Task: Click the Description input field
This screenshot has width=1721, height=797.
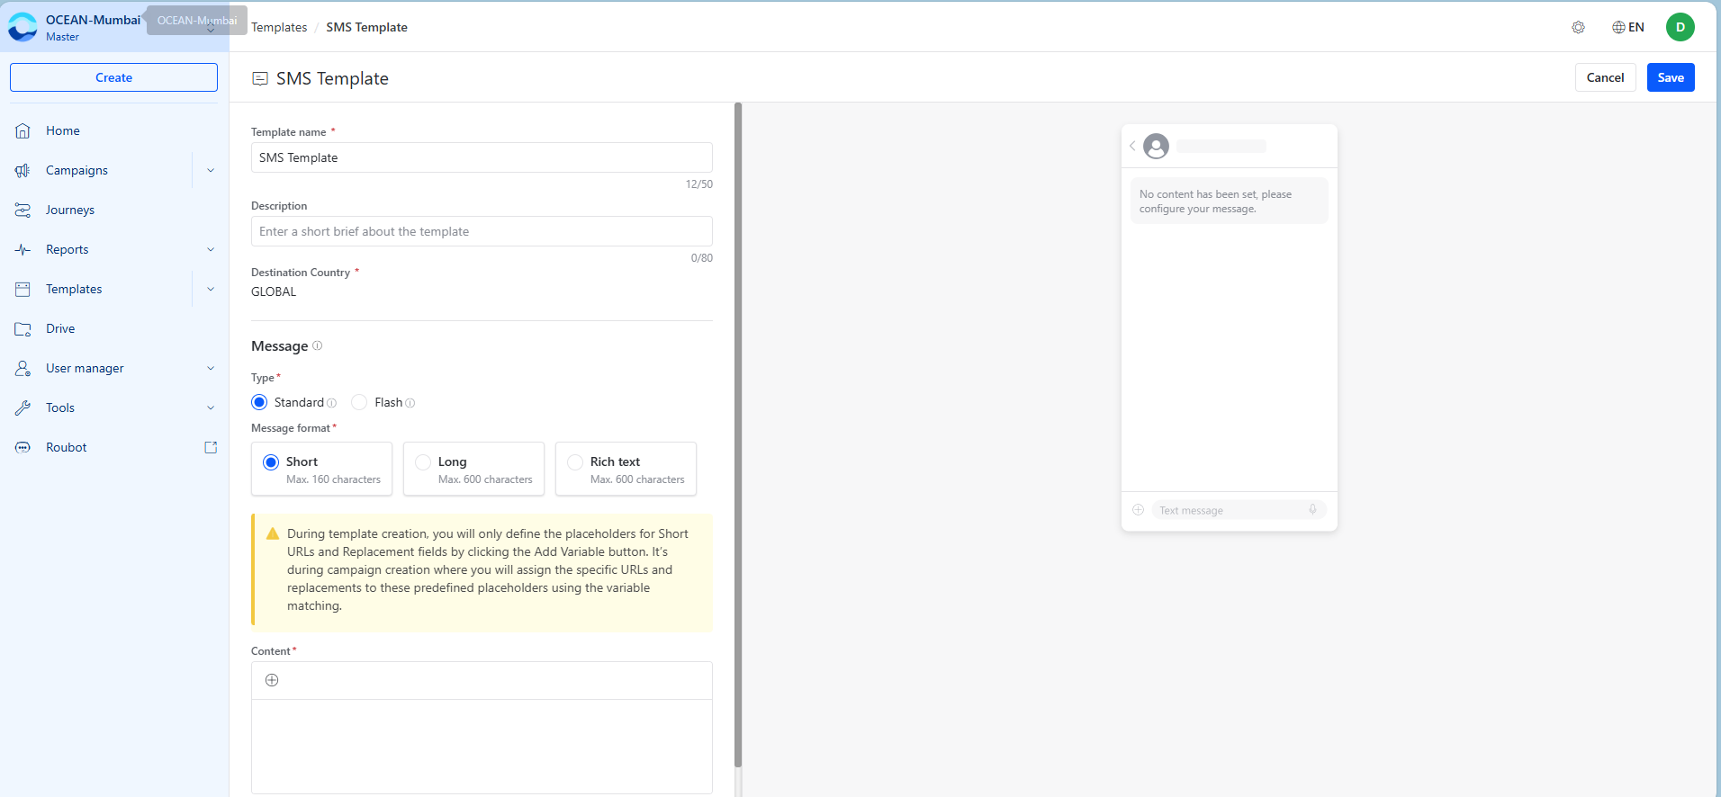Action: tap(482, 231)
